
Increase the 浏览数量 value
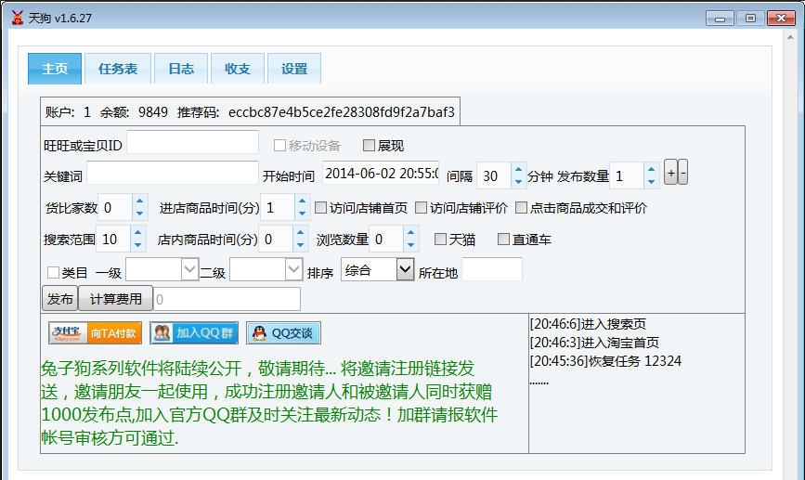click(410, 232)
